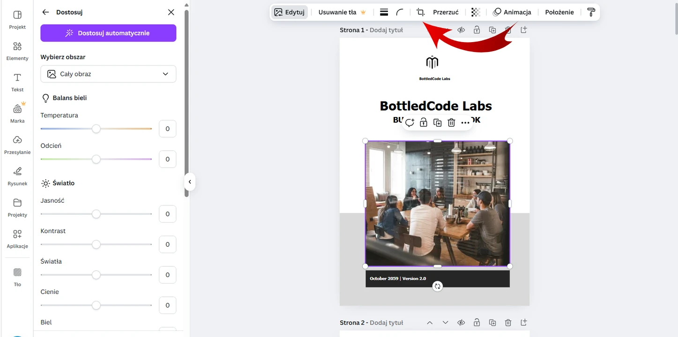Open the border style lines icon
This screenshot has width=678, height=337.
(x=384, y=12)
